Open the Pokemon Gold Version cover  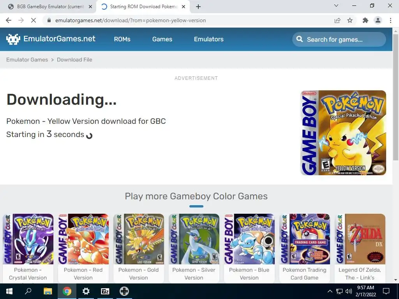coord(139,239)
